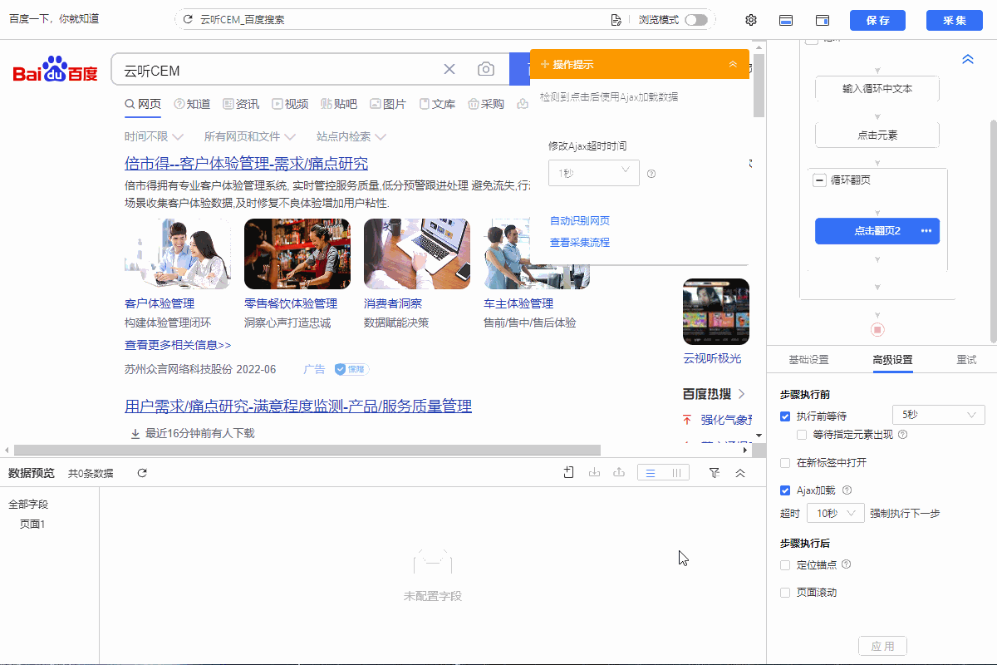Enable the 定位锚点 checkbox
The image size is (997, 665).
coord(785,564)
